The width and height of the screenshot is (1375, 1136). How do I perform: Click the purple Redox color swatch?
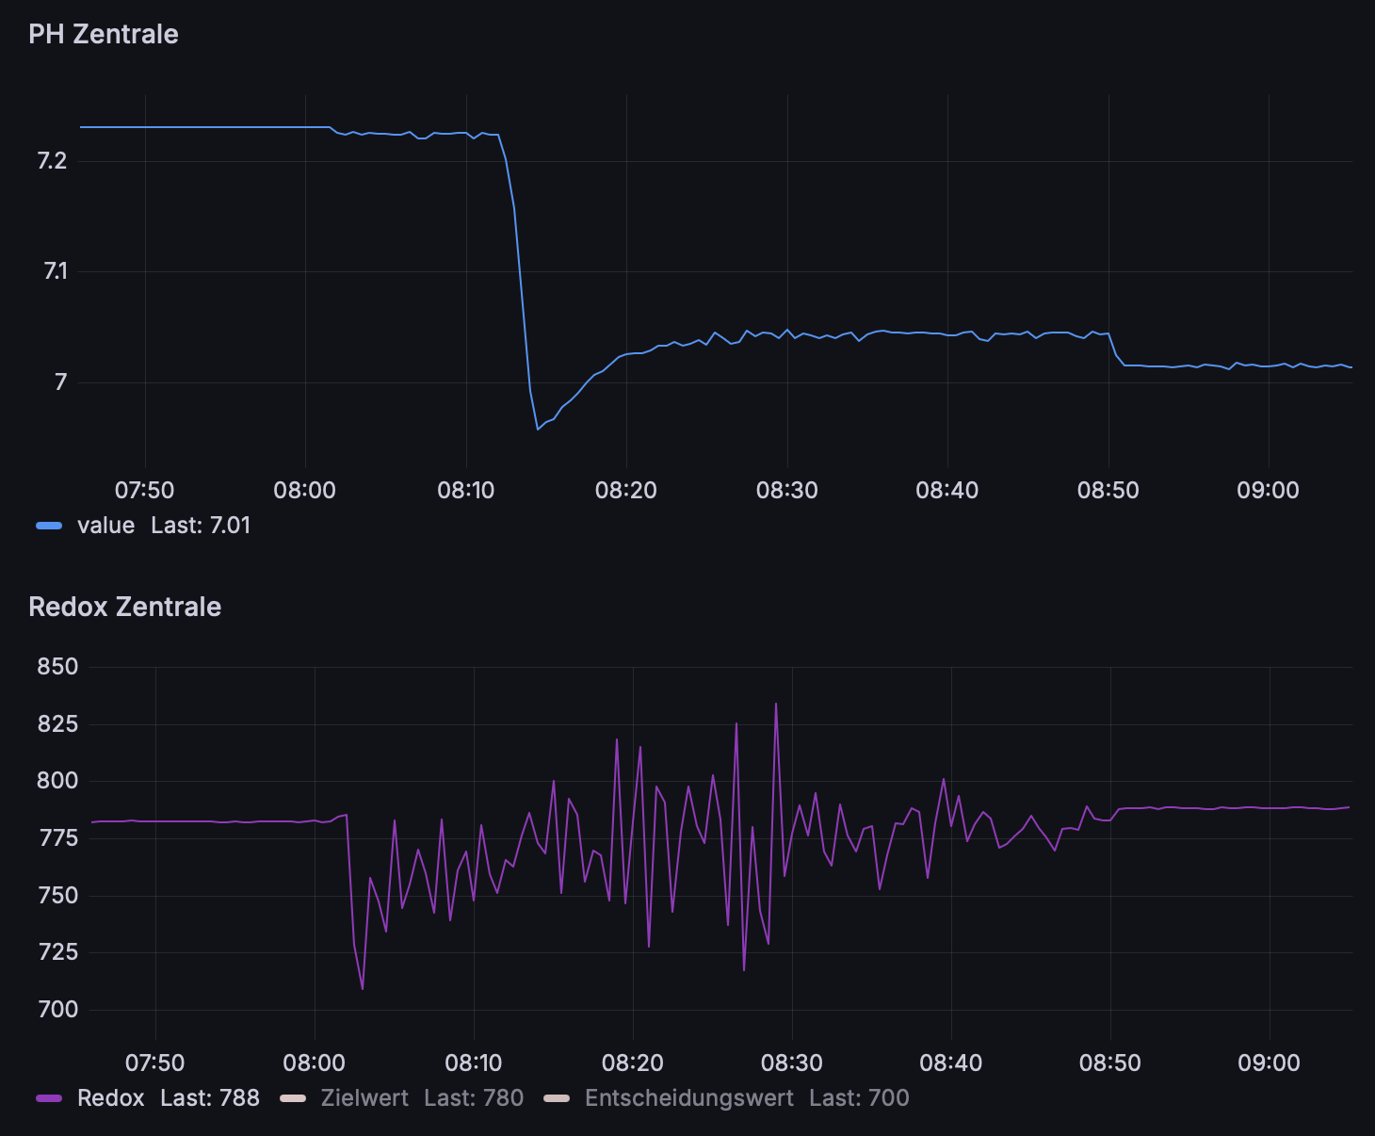[x=49, y=1098]
